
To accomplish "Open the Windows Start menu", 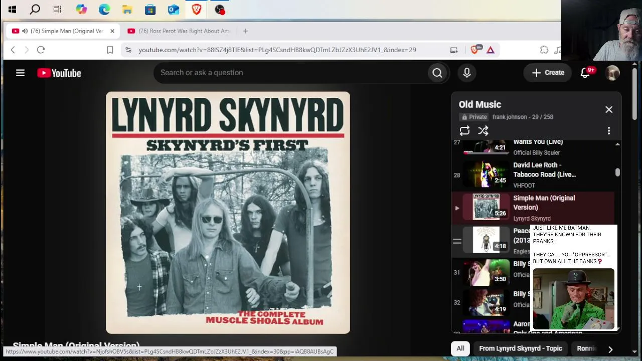I will (x=13, y=9).
